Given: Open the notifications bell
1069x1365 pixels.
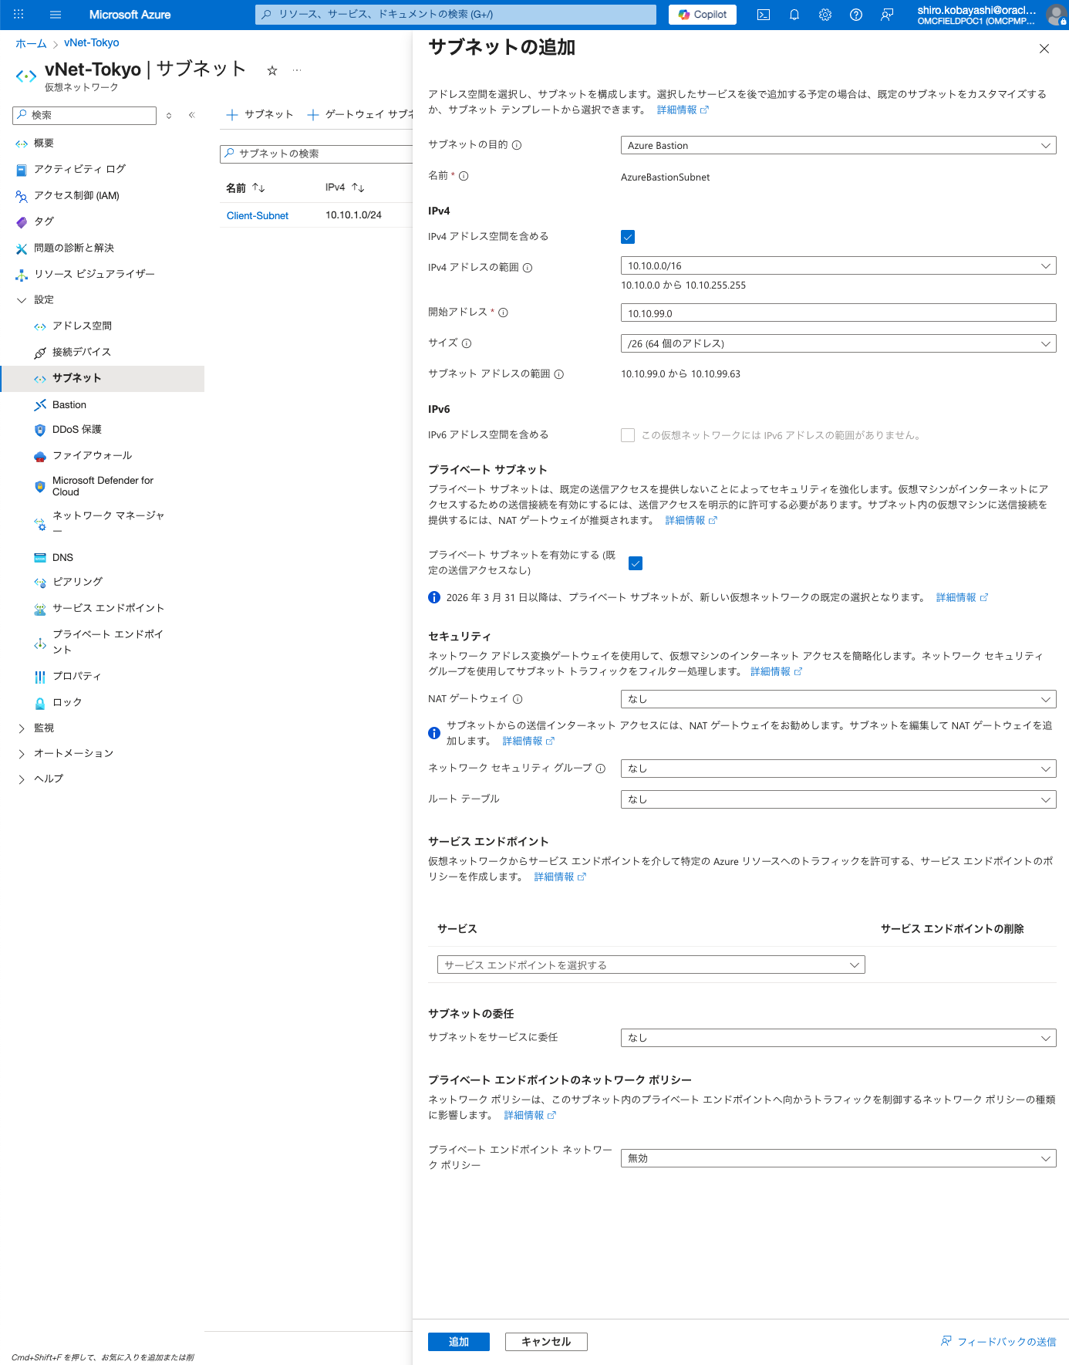Looking at the screenshot, I should pyautogui.click(x=794, y=15).
